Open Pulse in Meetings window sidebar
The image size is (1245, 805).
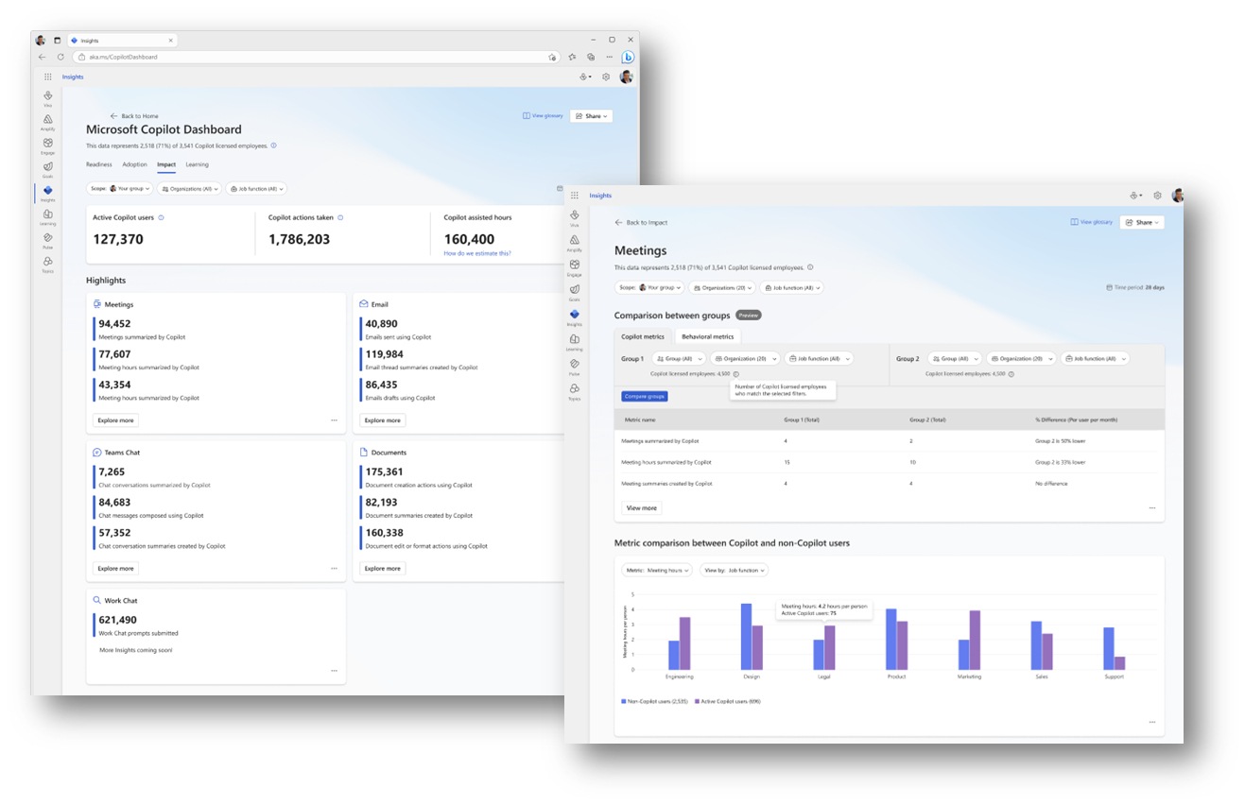click(x=574, y=366)
